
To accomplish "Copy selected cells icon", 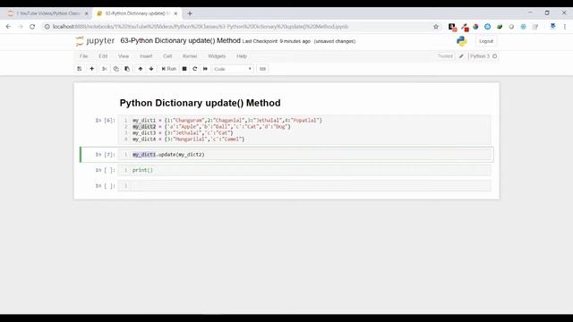I will (x=115, y=69).
